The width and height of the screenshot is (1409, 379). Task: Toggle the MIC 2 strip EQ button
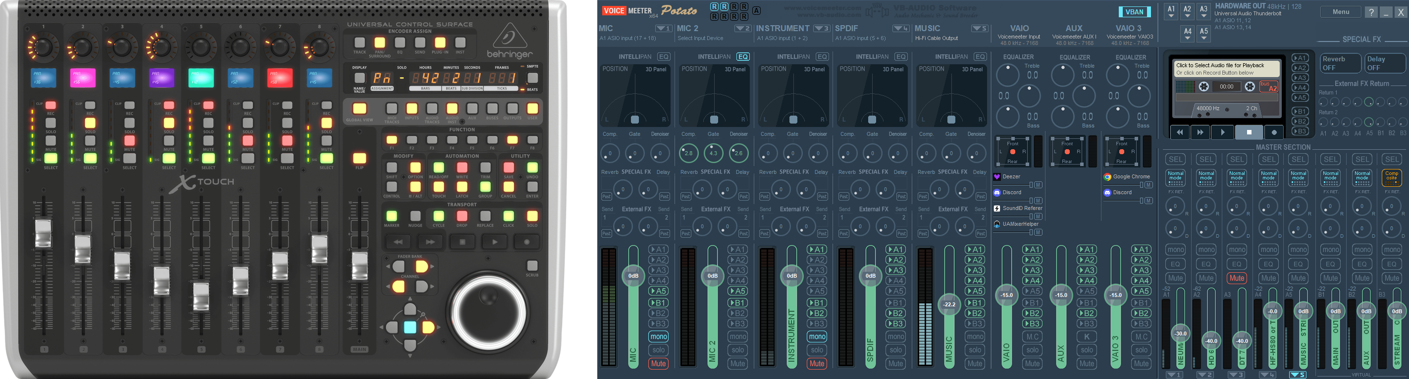click(x=743, y=57)
